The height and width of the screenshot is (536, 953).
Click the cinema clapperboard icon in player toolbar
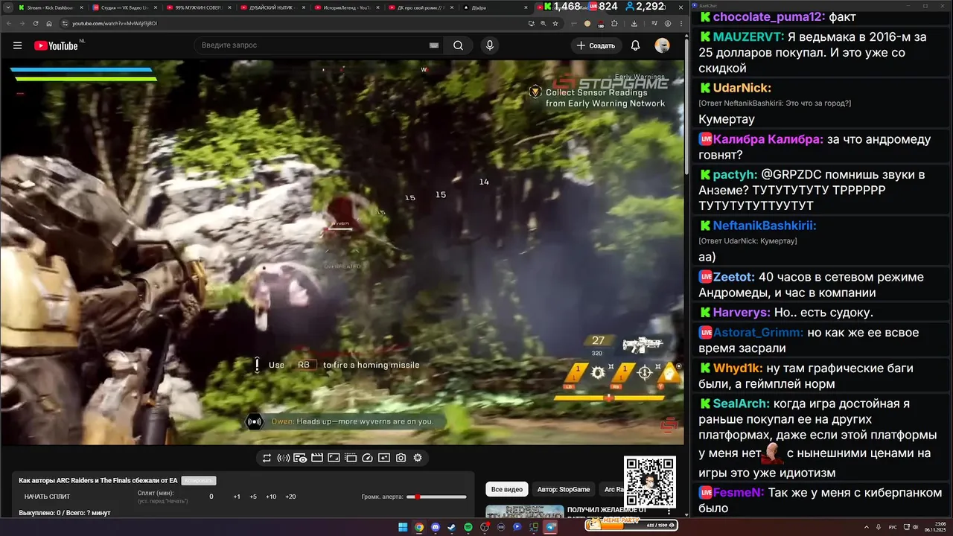click(x=316, y=458)
